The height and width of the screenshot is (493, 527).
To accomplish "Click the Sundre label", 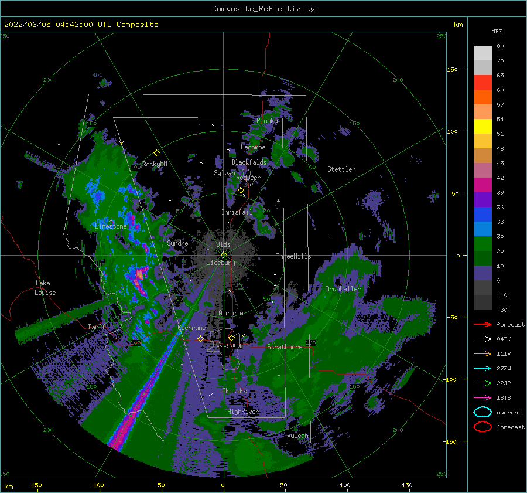I will click(x=177, y=243).
